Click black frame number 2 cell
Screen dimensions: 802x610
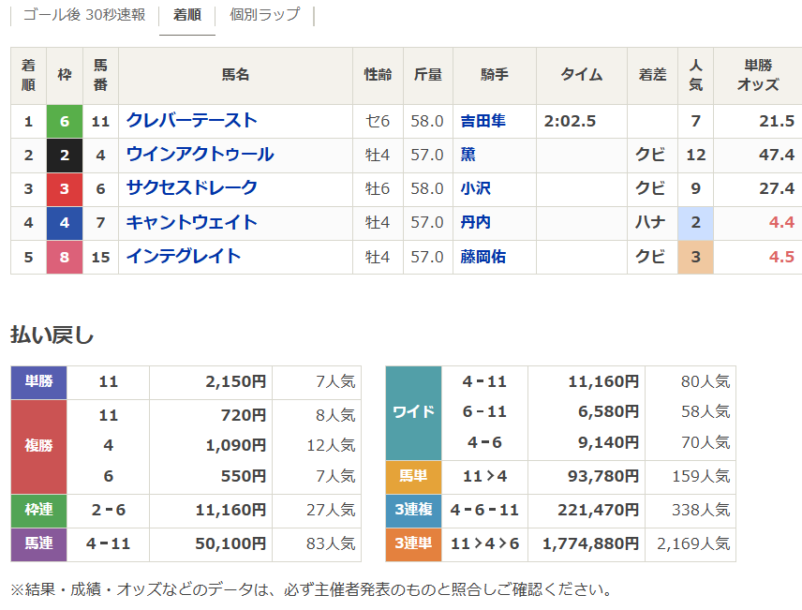(65, 155)
